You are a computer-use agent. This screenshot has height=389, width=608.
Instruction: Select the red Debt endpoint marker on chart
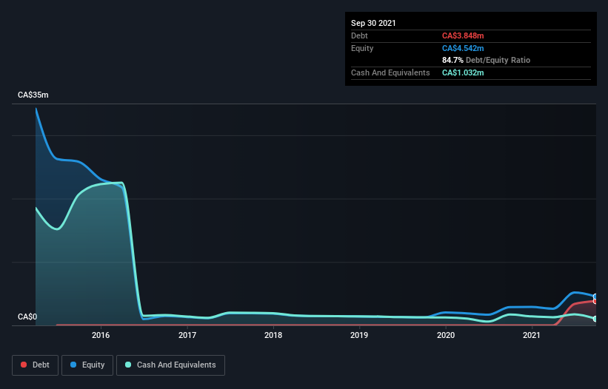[x=595, y=301]
